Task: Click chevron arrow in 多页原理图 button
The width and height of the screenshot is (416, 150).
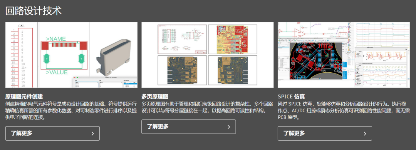Action: click(x=229, y=127)
